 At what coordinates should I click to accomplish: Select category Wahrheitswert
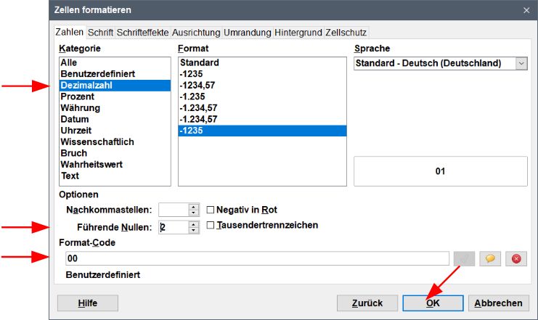115,165
